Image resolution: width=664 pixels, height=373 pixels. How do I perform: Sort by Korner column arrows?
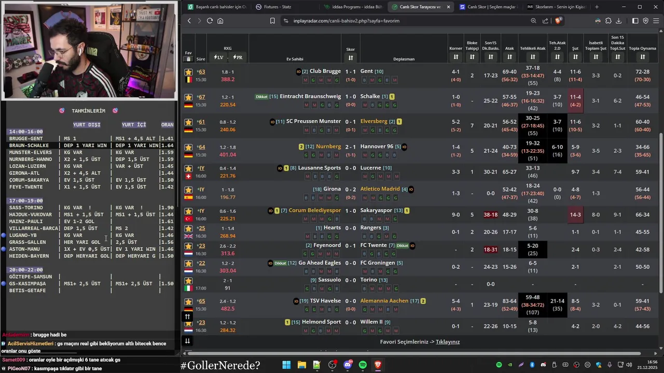(x=455, y=56)
